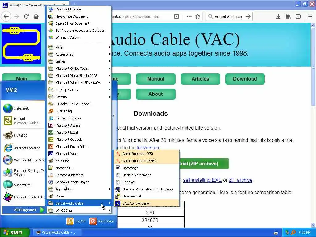Viewport: 316px width, 237px height.
Task: Expand Microsoft Visual Studio 2008 folder
Action: click(x=79, y=76)
